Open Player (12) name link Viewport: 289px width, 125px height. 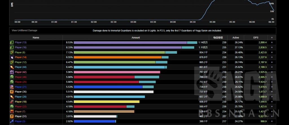click(21, 62)
